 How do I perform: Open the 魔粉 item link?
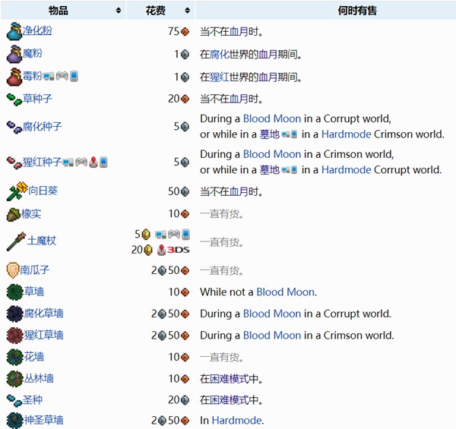point(33,53)
